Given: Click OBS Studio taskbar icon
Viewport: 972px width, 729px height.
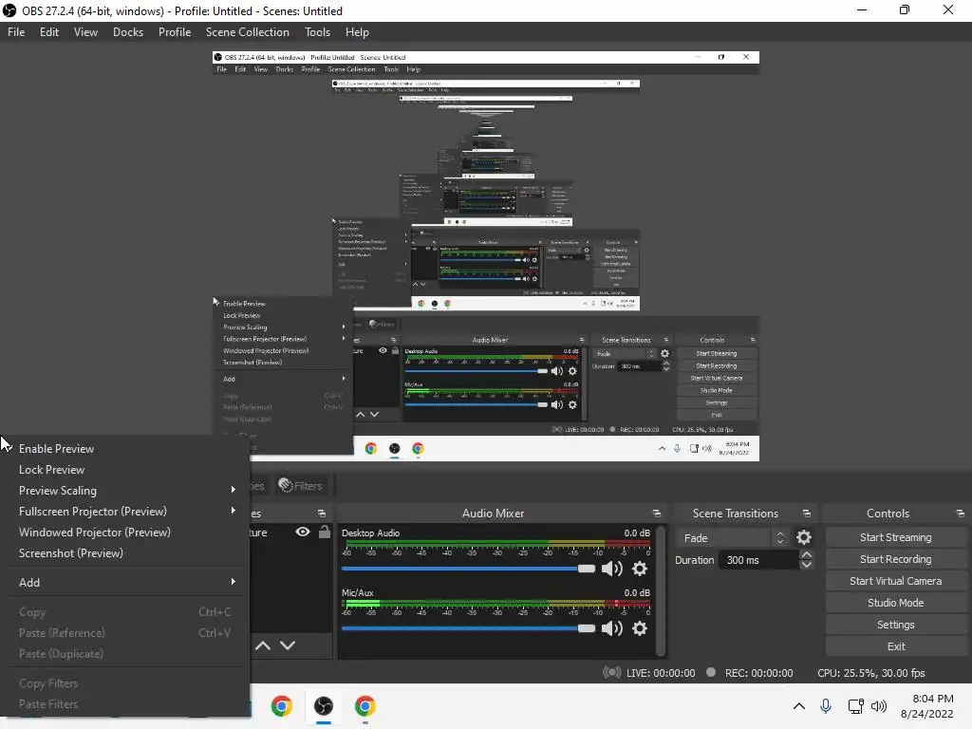Looking at the screenshot, I should [x=323, y=706].
